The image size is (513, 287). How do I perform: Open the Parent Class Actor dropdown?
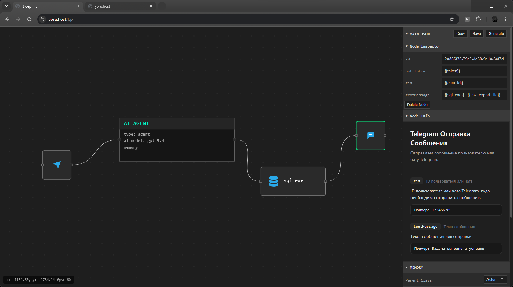(495, 279)
